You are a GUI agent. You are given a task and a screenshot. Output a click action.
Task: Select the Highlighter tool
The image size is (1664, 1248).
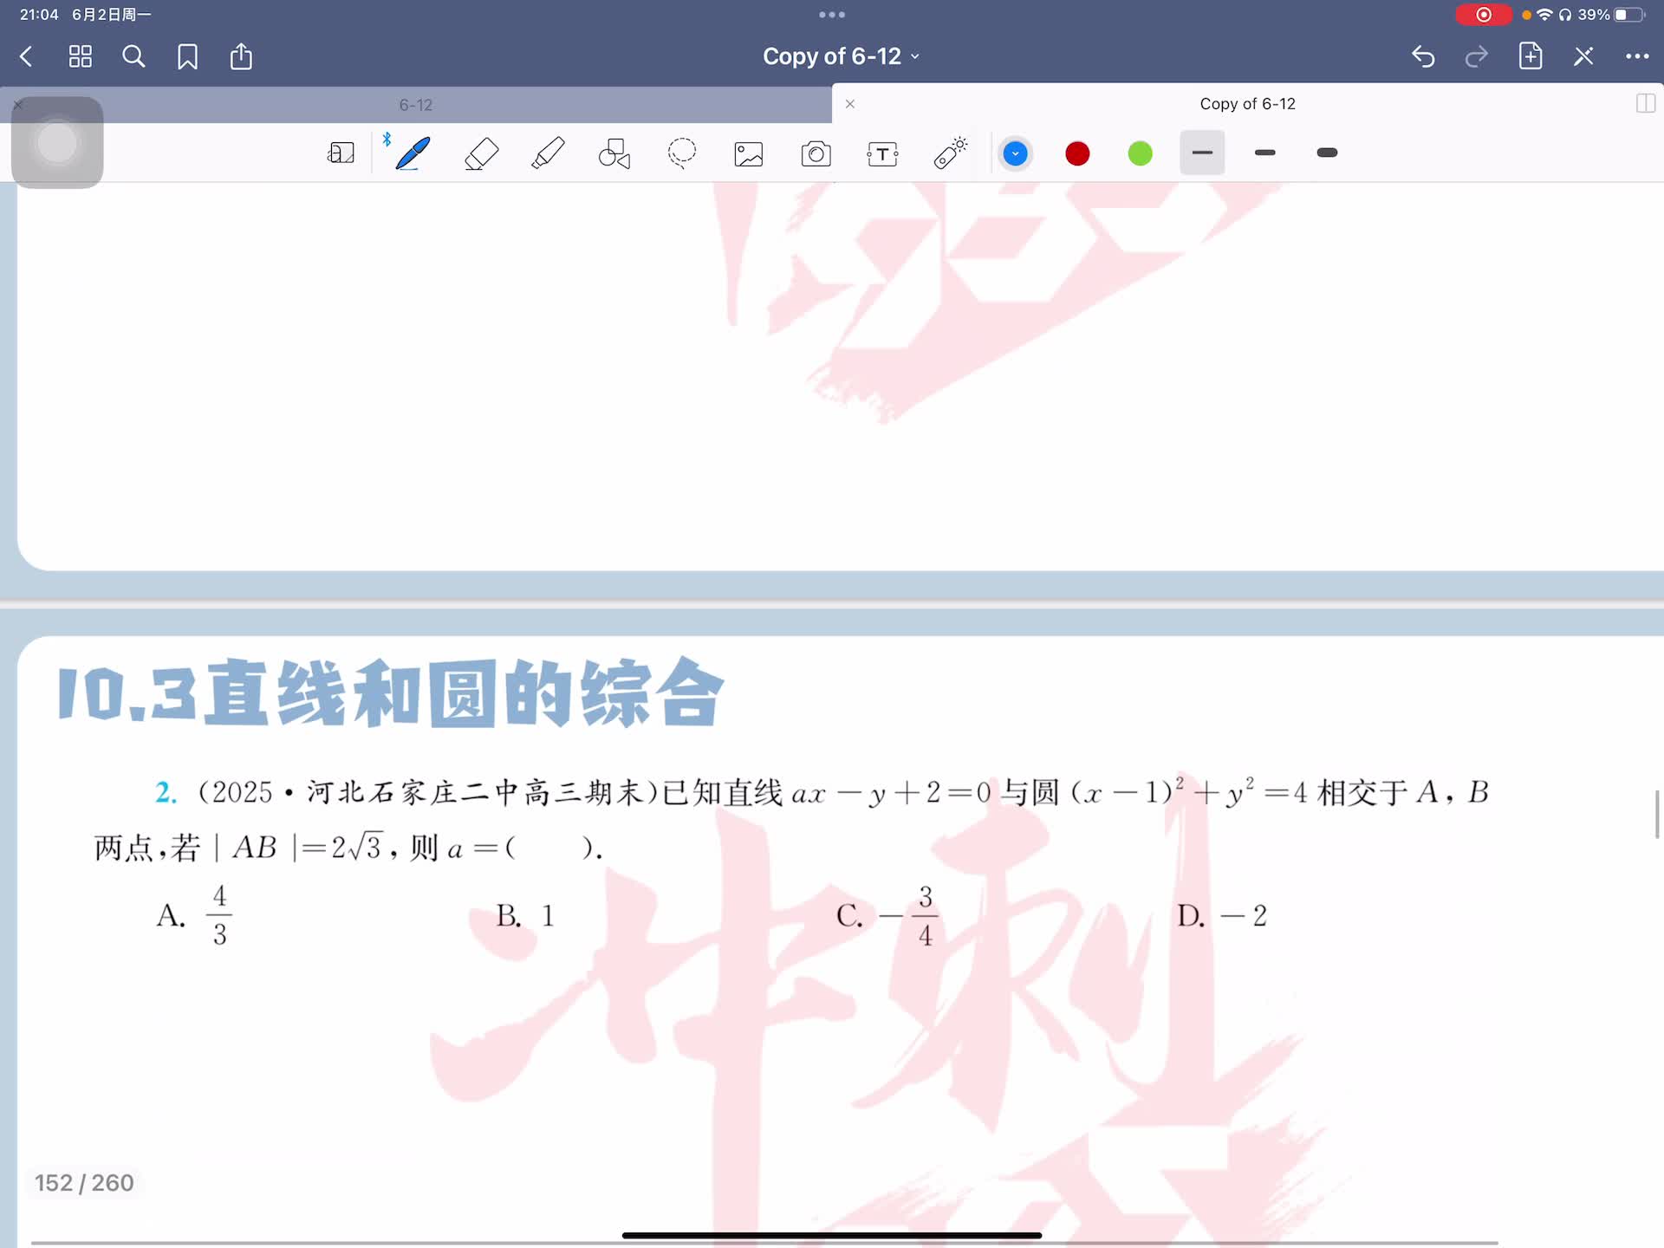pyautogui.click(x=548, y=153)
